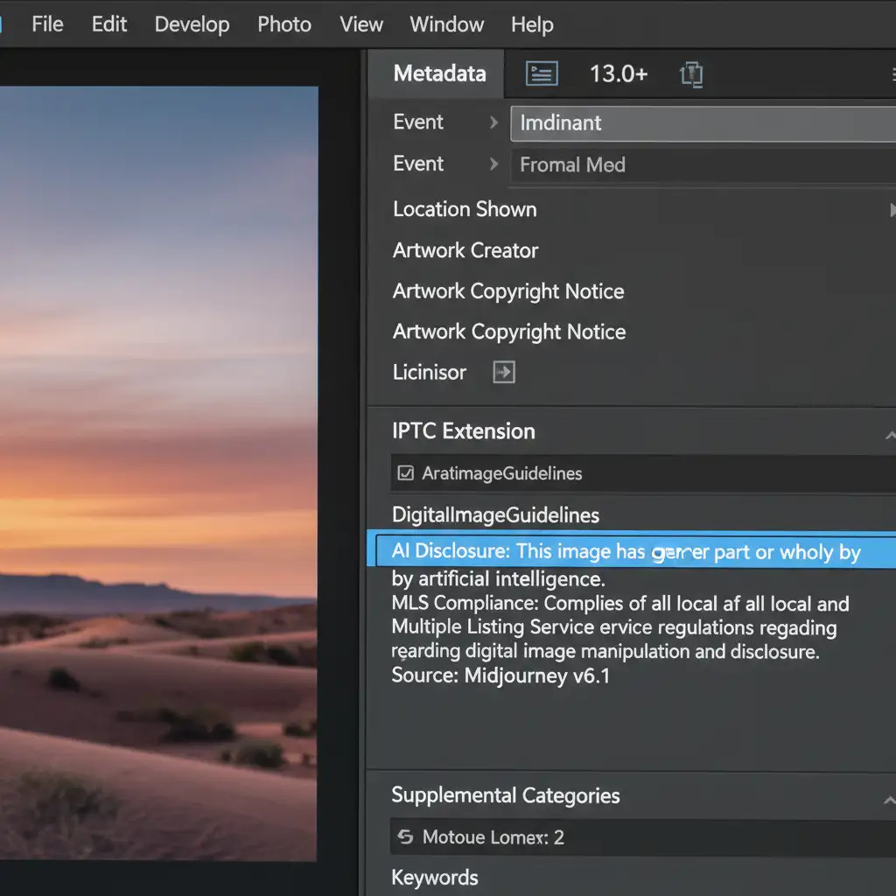Expand the chevron beside the Imdinant field
Screen dimensions: 896x896
click(x=493, y=123)
